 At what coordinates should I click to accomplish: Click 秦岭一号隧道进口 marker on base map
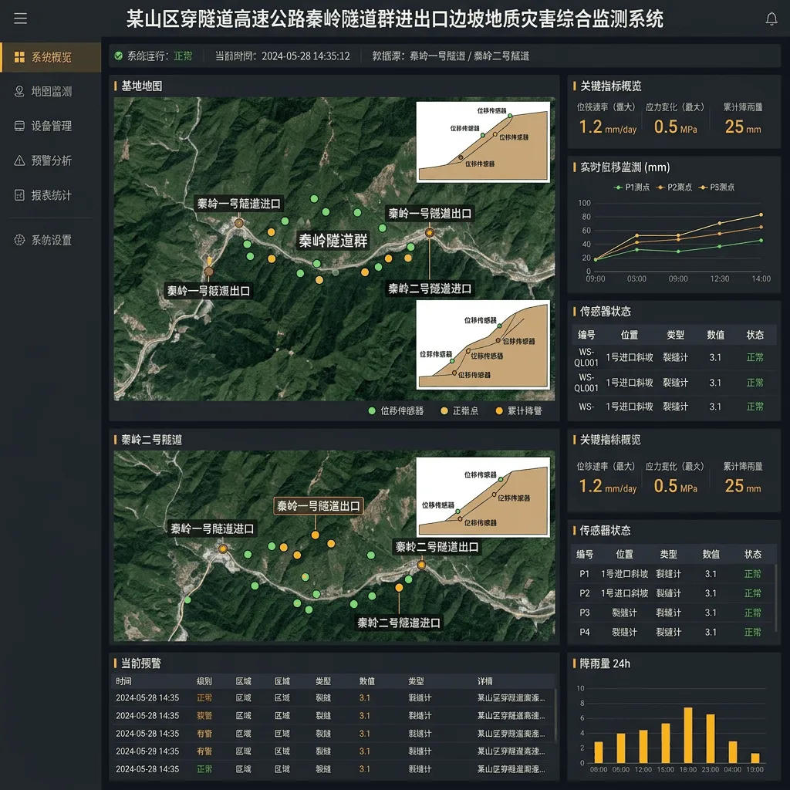tap(239, 223)
